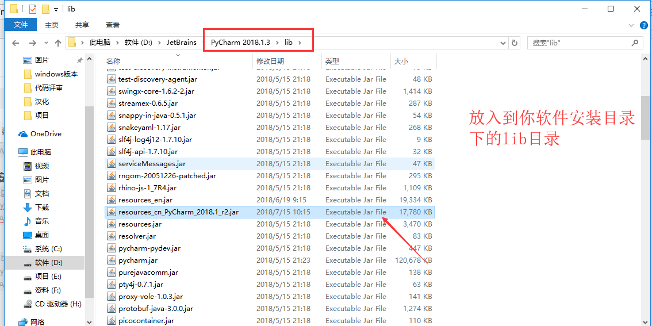Open the 文件 ribbon tab
The image size is (652, 326).
click(20, 25)
